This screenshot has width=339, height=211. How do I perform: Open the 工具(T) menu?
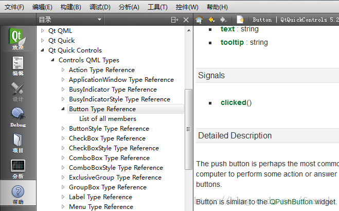(157, 7)
